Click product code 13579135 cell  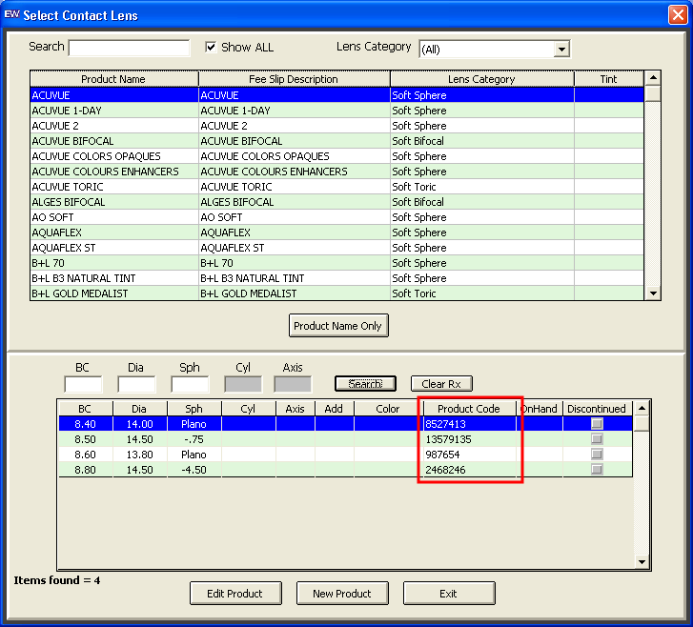tap(469, 439)
